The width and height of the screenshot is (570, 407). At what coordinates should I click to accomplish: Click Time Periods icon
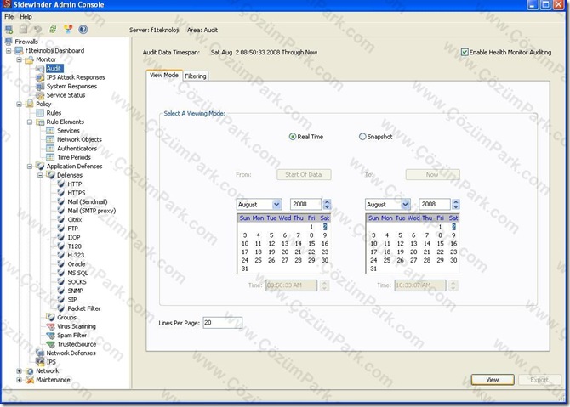(x=50, y=157)
